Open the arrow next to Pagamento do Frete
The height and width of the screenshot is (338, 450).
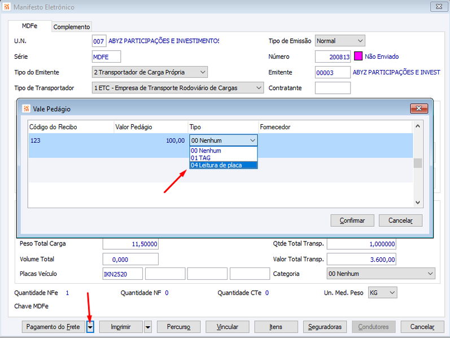click(x=90, y=327)
